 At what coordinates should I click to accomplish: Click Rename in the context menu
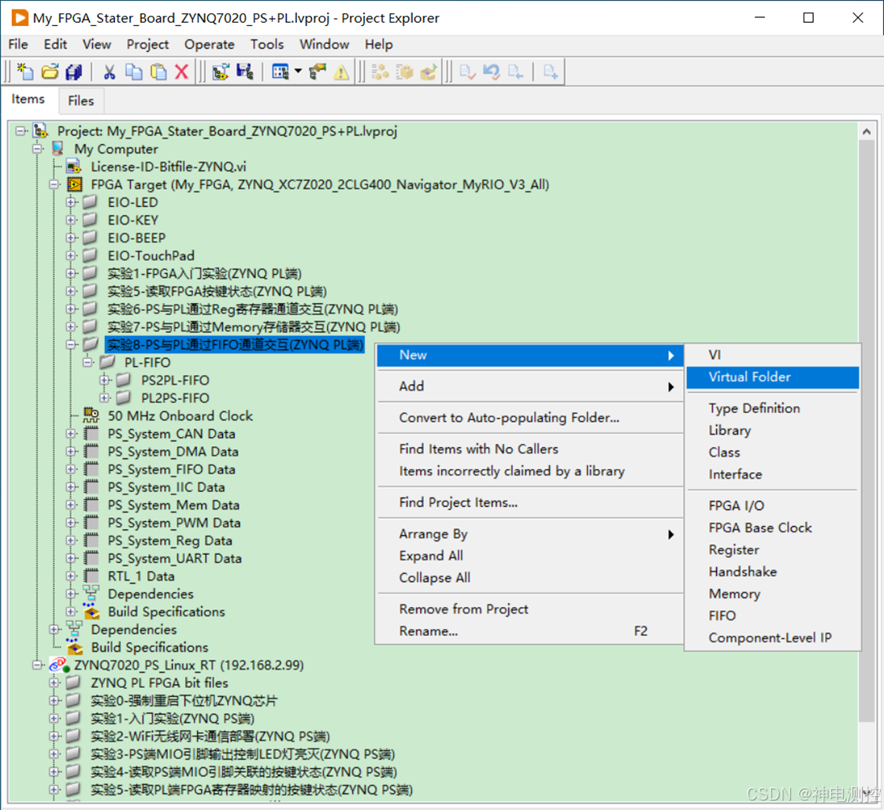pyautogui.click(x=530, y=631)
